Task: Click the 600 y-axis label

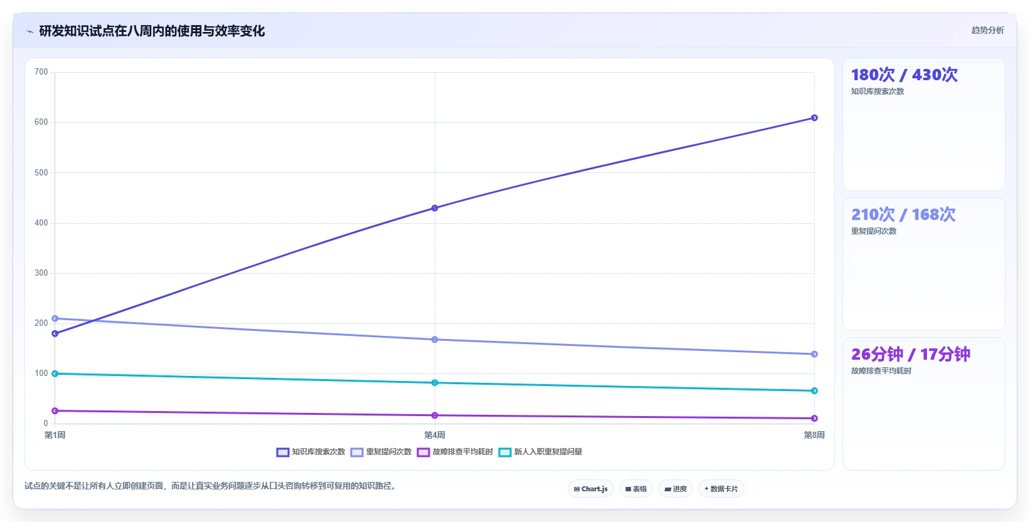Action: [41, 122]
